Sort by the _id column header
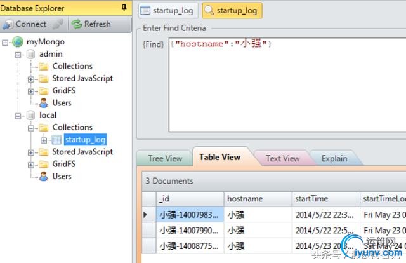This screenshot has width=406, height=263. pyautogui.click(x=190, y=199)
